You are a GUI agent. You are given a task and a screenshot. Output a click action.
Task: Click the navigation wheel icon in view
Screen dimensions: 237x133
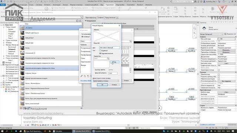click(x=194, y=28)
